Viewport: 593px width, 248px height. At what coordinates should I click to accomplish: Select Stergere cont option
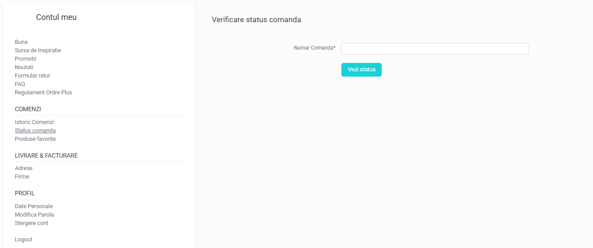coord(32,223)
